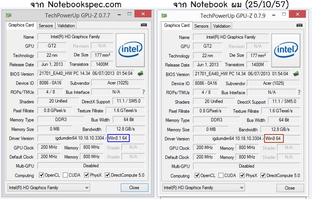
Task: Toggle PhysX checkbox in GPU-Z 0.7.7
Action: (87, 175)
